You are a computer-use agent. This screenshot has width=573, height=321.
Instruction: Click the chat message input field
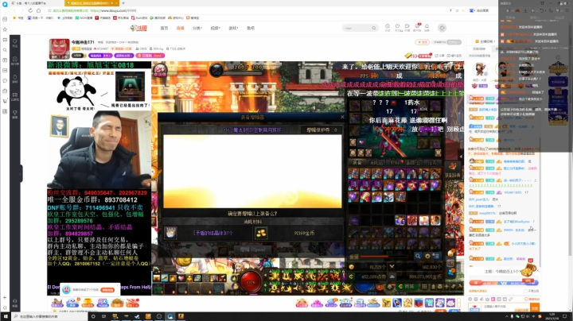(506, 307)
